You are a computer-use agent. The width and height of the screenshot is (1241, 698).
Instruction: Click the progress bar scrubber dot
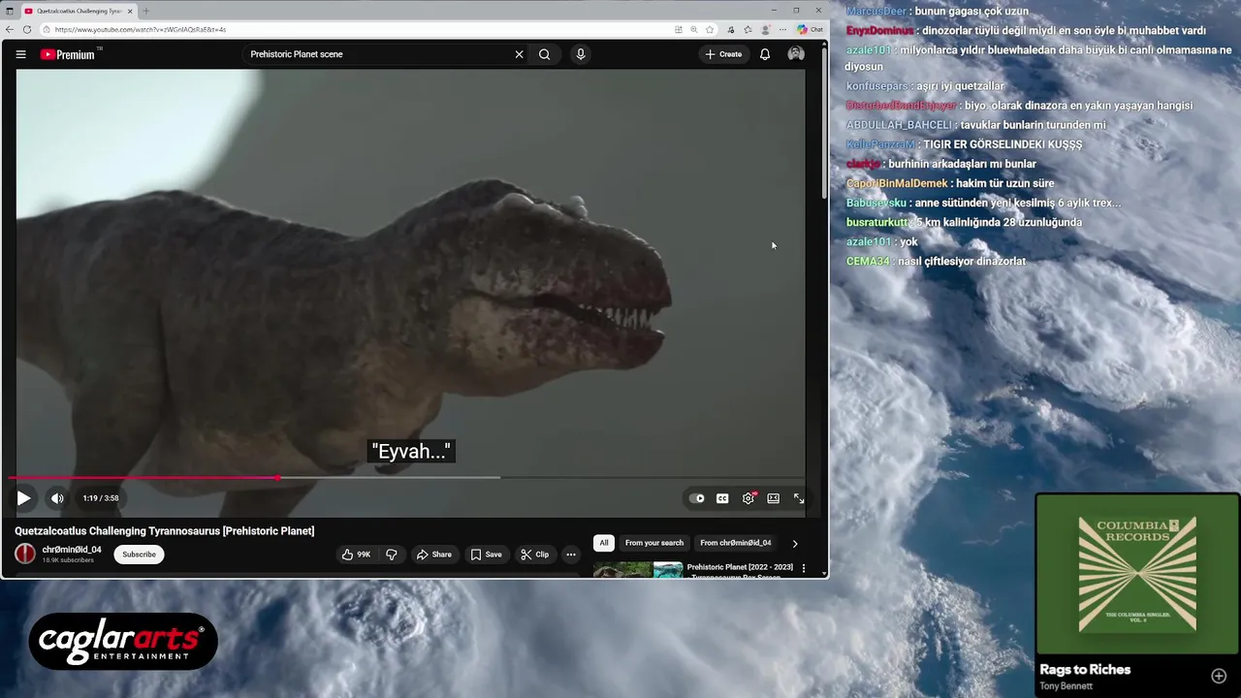[278, 478]
